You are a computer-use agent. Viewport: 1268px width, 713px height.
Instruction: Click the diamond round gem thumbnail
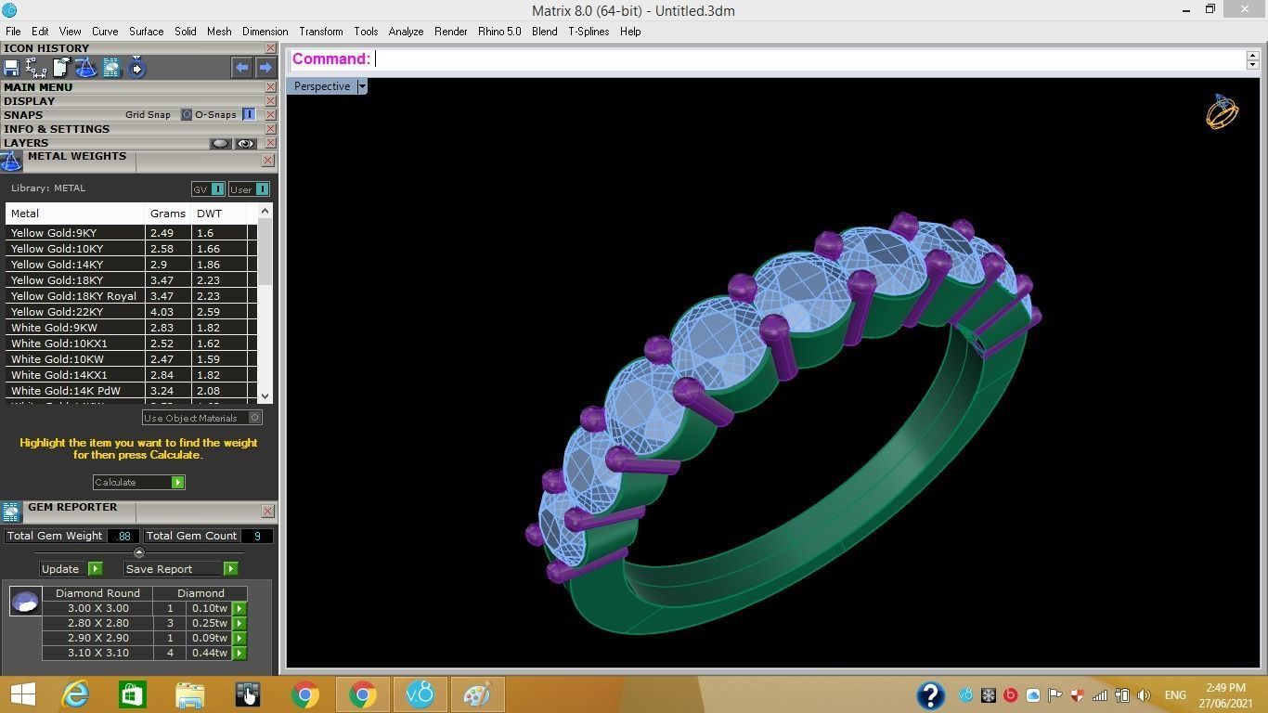point(25,602)
